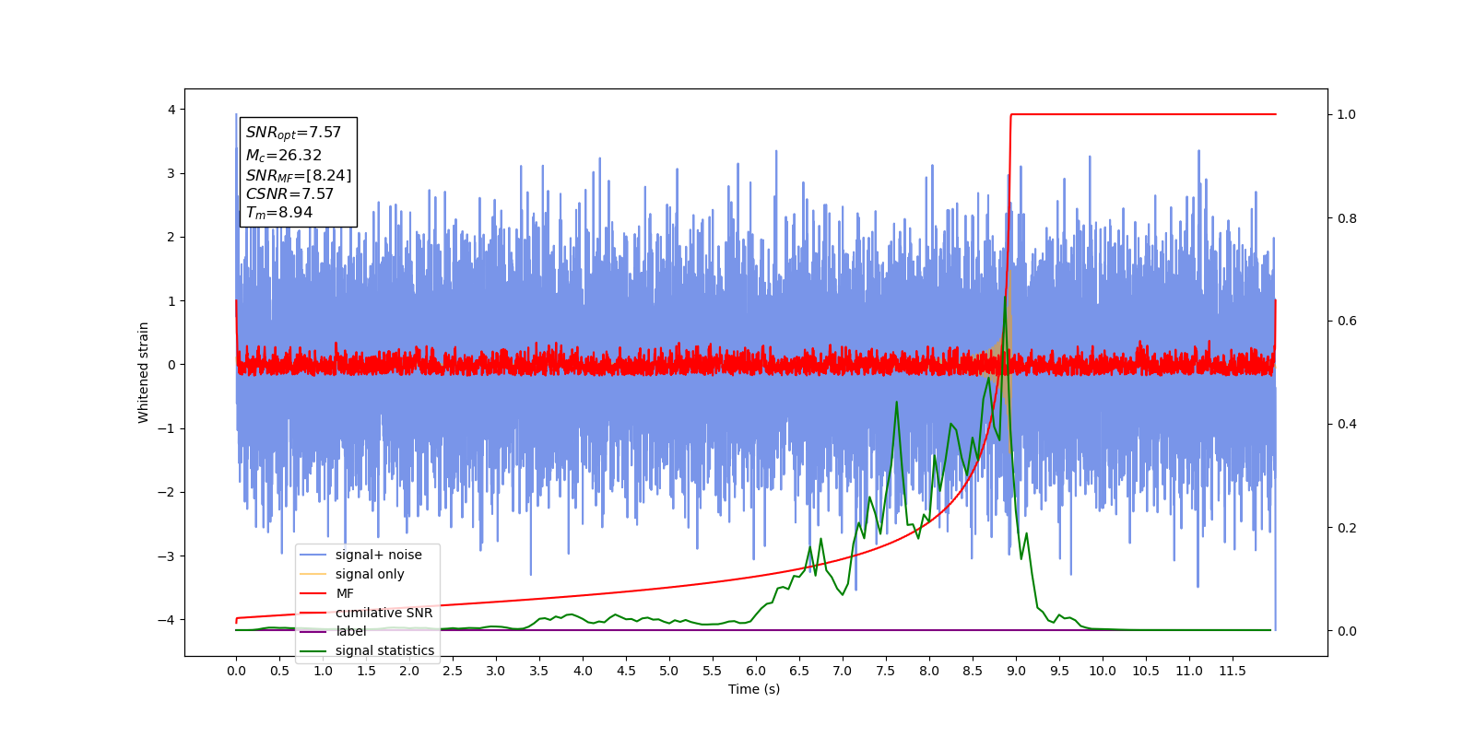Click the left y-axis tick label 3

171,173
